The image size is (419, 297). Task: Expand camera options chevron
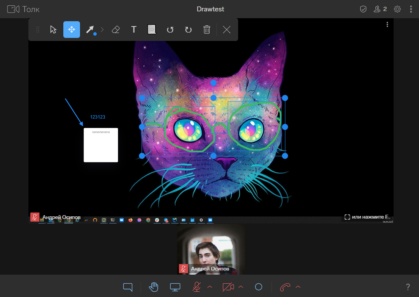pyautogui.click(x=241, y=287)
